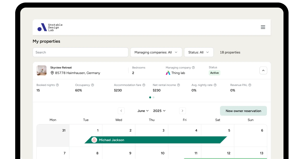Select calendar day 31

tap(53, 136)
